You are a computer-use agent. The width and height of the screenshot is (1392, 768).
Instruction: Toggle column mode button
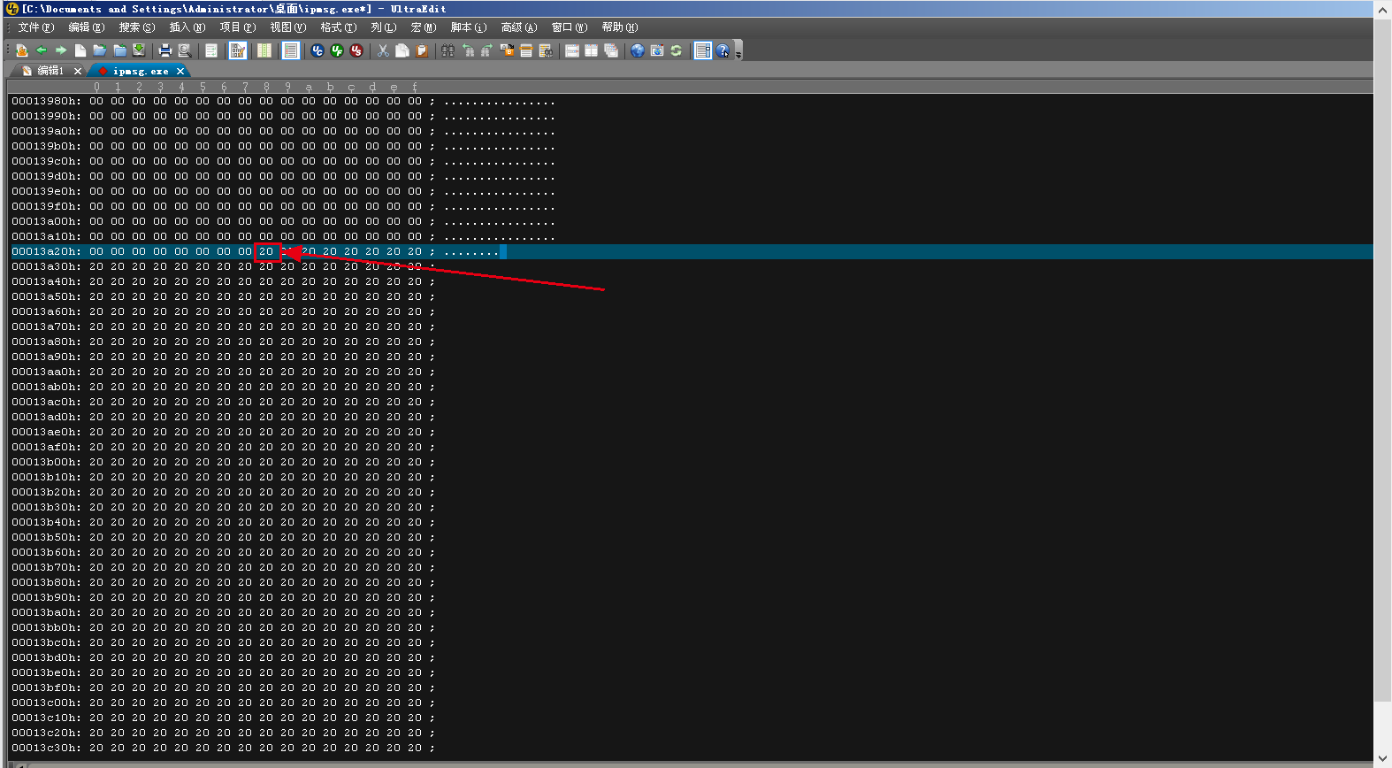[264, 50]
